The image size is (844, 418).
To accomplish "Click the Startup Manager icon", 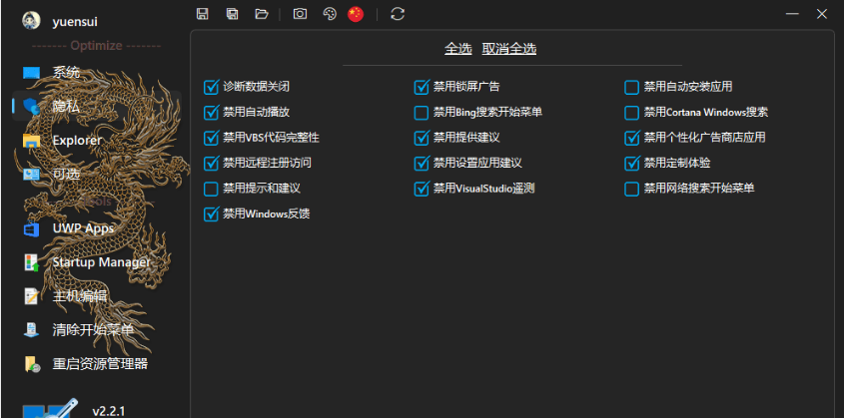I will 31,262.
